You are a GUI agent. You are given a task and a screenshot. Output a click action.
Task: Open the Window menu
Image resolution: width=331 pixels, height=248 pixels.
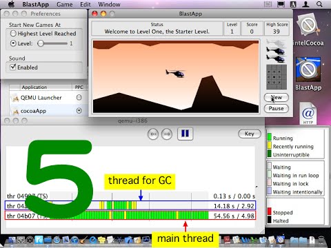tap(109, 4)
